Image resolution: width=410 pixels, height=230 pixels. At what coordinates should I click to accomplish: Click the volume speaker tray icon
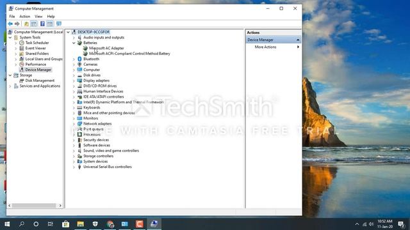(372, 224)
